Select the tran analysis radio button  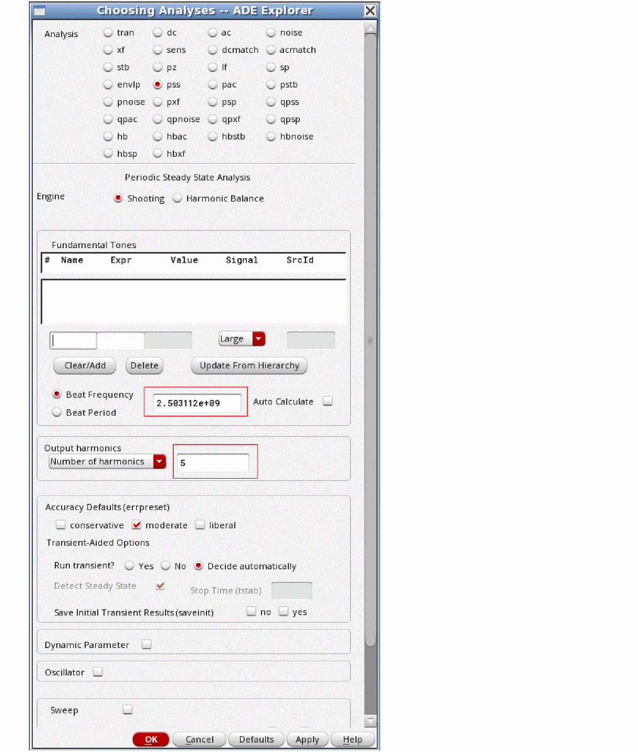(x=108, y=33)
